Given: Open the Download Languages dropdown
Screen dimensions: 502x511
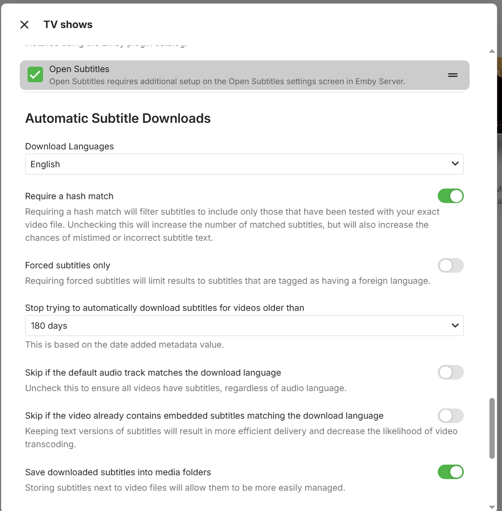Looking at the screenshot, I should [x=244, y=164].
